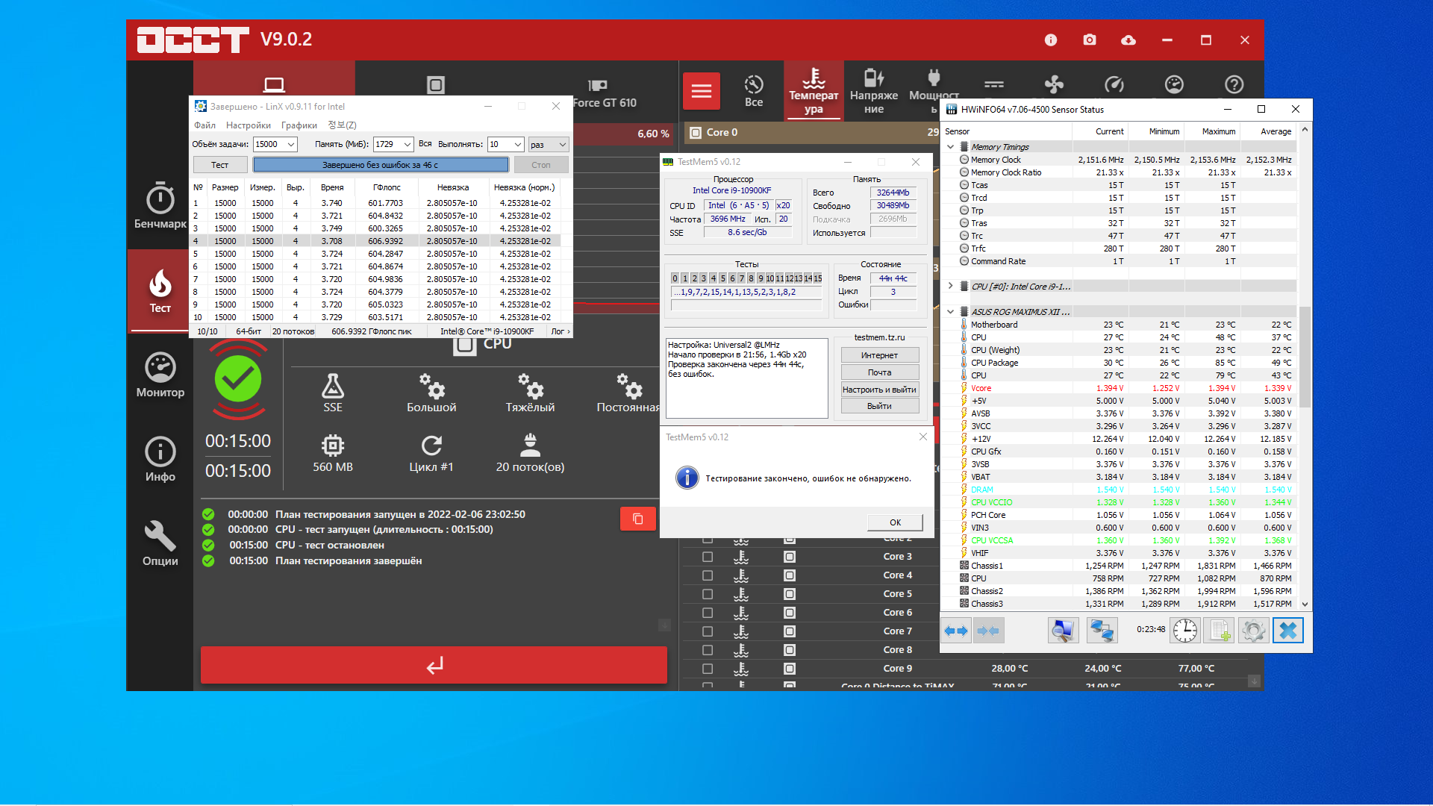
Task: Reset HWiNFO min/max clock icon
Action: coord(1184,631)
